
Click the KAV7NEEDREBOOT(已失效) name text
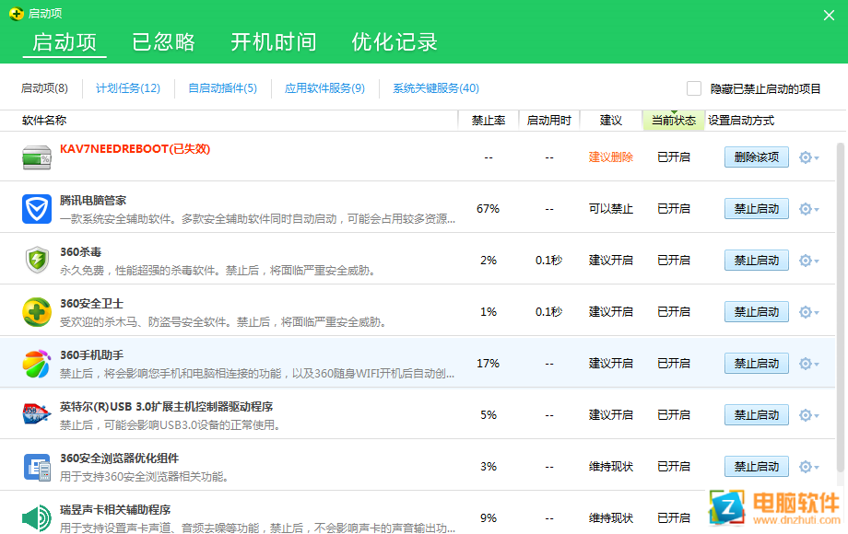tap(135, 149)
